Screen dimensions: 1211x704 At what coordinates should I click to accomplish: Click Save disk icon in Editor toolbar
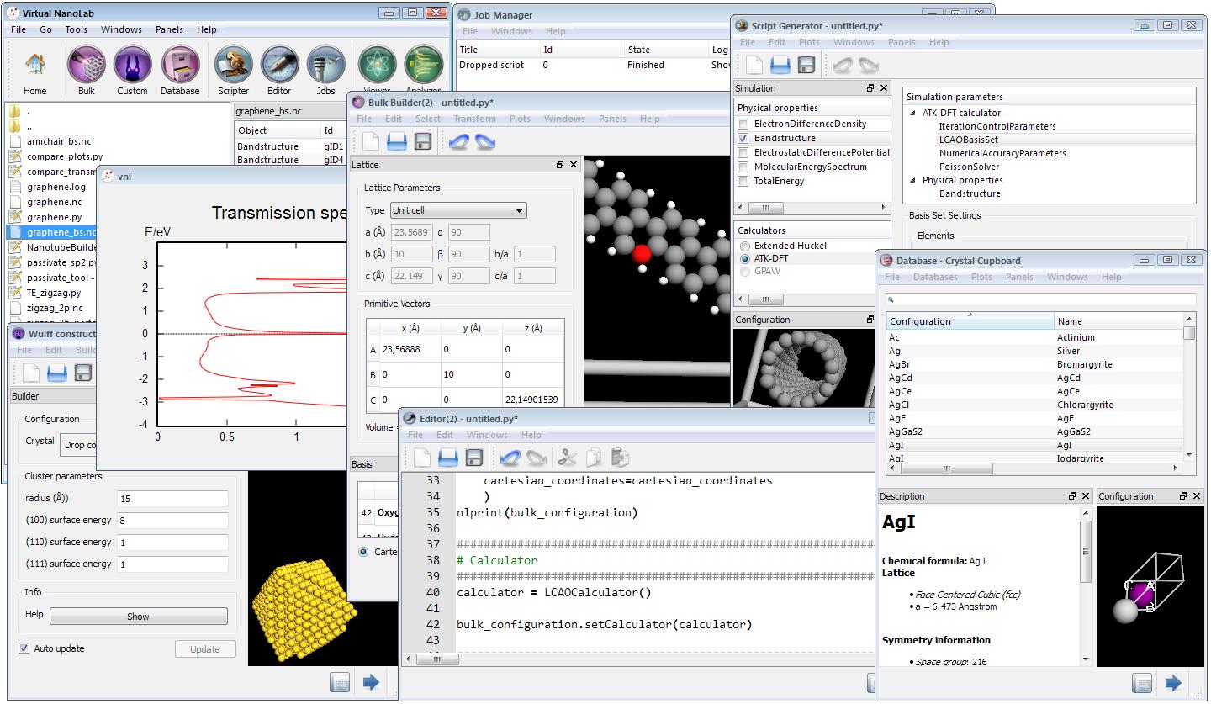(474, 458)
